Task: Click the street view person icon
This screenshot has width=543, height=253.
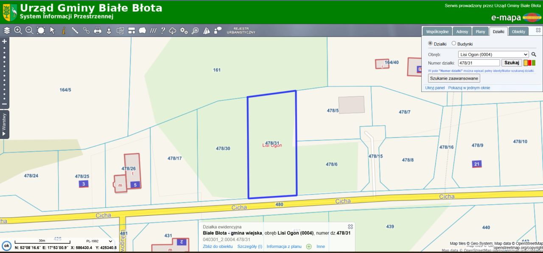Action: tap(109, 31)
